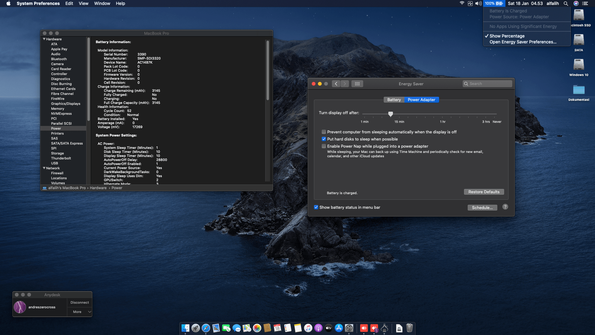Click the battery info pane scrollbar
Viewport: 595px width, 335px height.
(268, 70)
